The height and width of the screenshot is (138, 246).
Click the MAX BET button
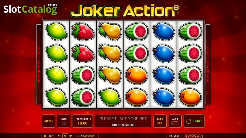tap(160, 121)
